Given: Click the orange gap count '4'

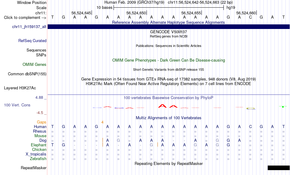Looking at the screenshot, I should point(102,122).
